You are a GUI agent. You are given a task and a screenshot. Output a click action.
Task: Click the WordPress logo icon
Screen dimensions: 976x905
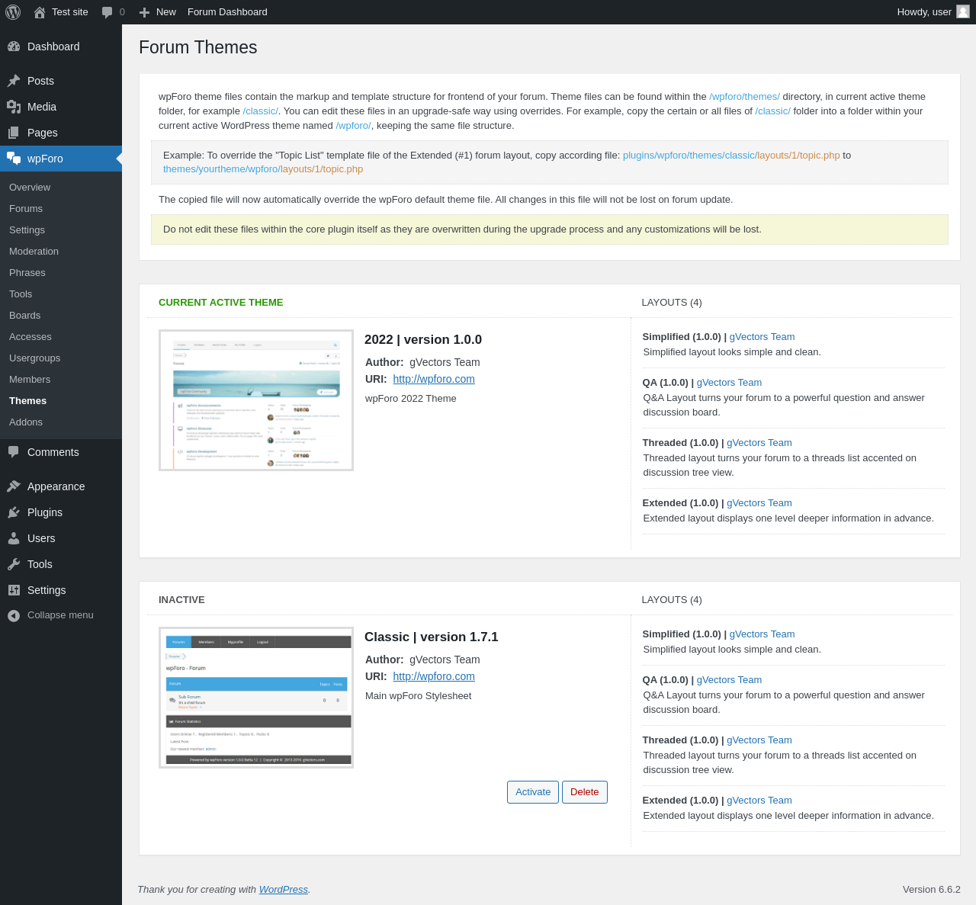click(13, 12)
